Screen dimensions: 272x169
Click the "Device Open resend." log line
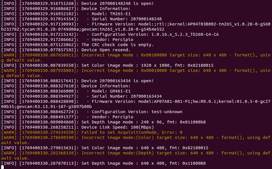[106, 50]
